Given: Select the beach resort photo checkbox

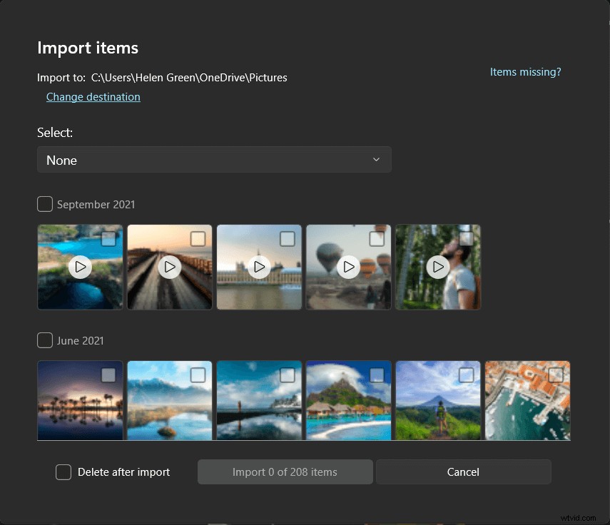Looking at the screenshot, I should coord(377,375).
